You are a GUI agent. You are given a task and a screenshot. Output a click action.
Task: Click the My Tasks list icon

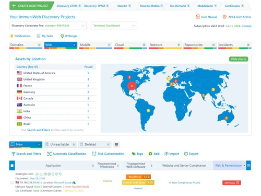[38, 36]
